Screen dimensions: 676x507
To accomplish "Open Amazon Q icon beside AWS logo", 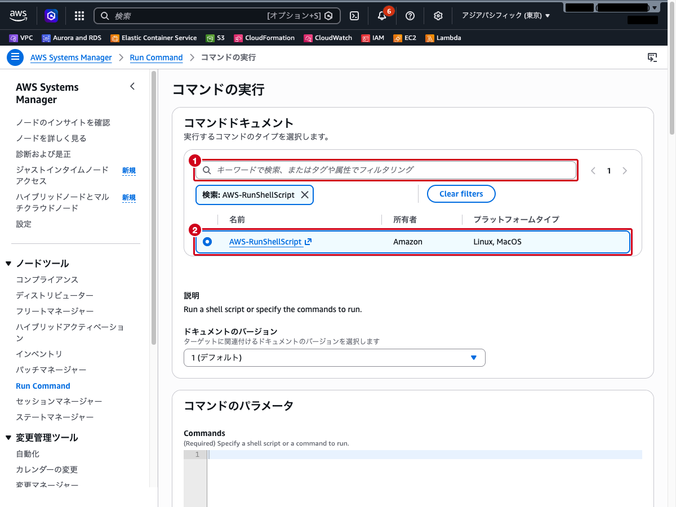I will (x=51, y=16).
